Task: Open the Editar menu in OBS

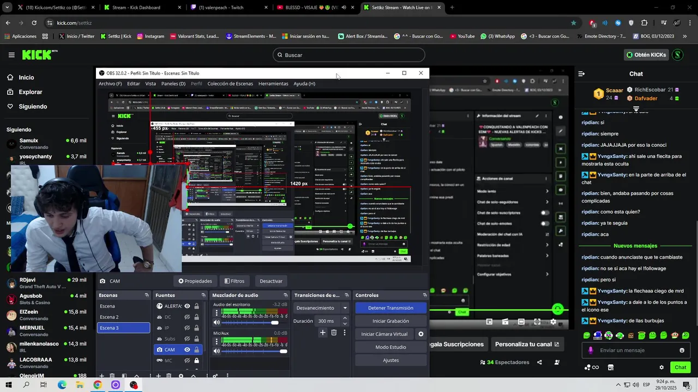Action: point(134,84)
